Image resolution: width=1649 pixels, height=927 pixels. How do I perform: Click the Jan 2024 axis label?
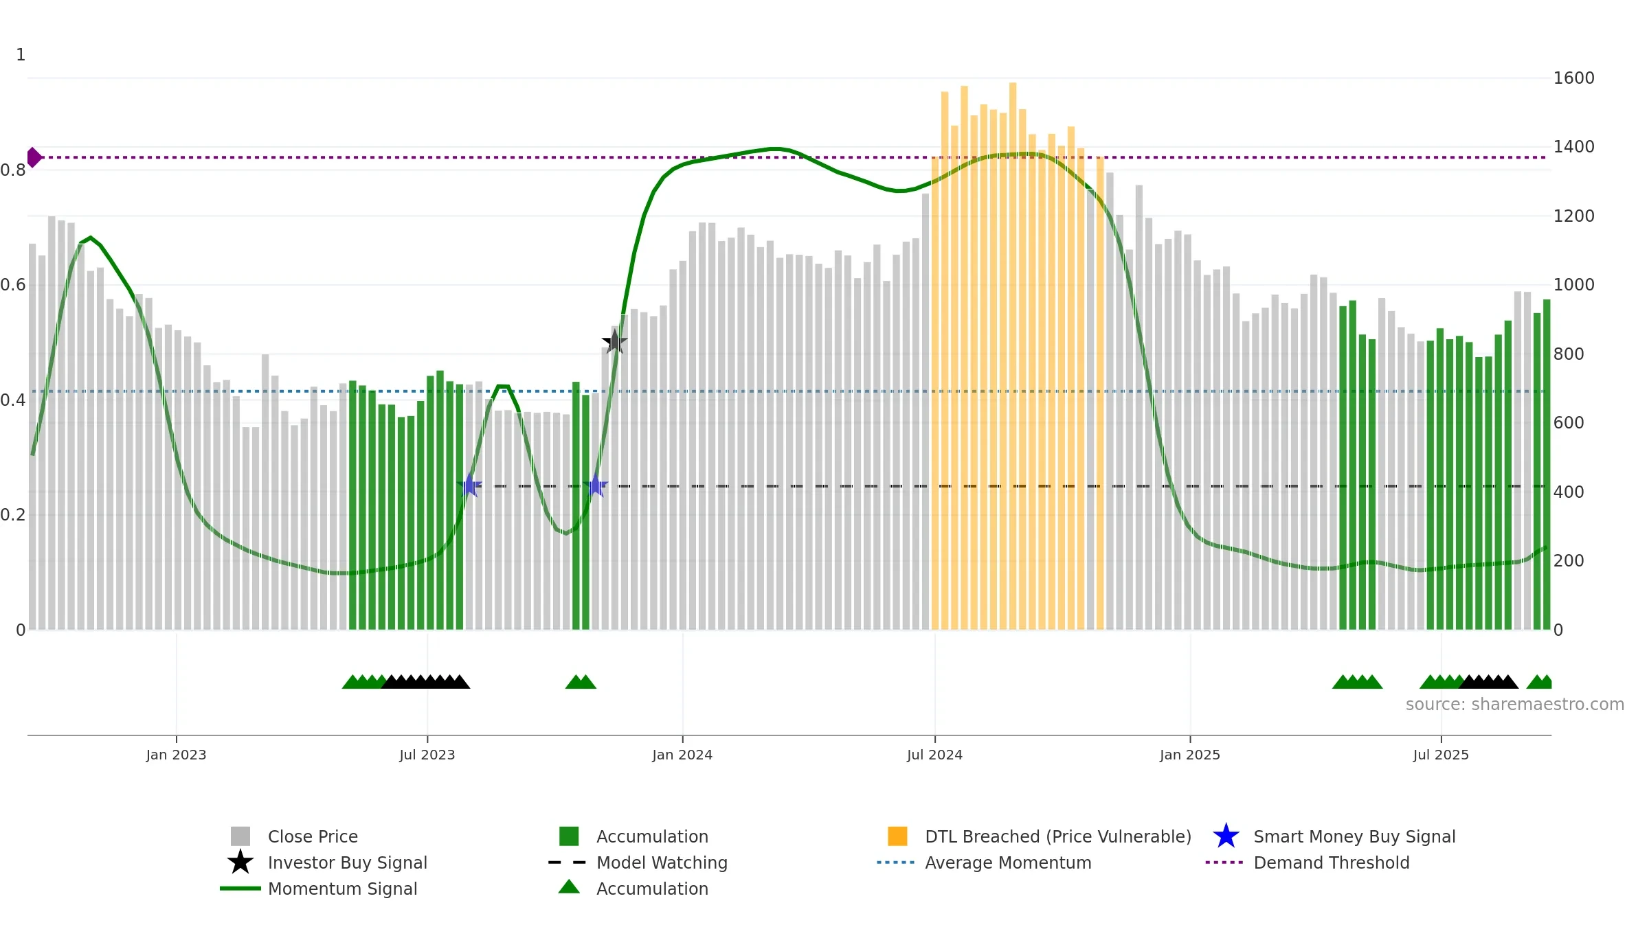coord(682,755)
